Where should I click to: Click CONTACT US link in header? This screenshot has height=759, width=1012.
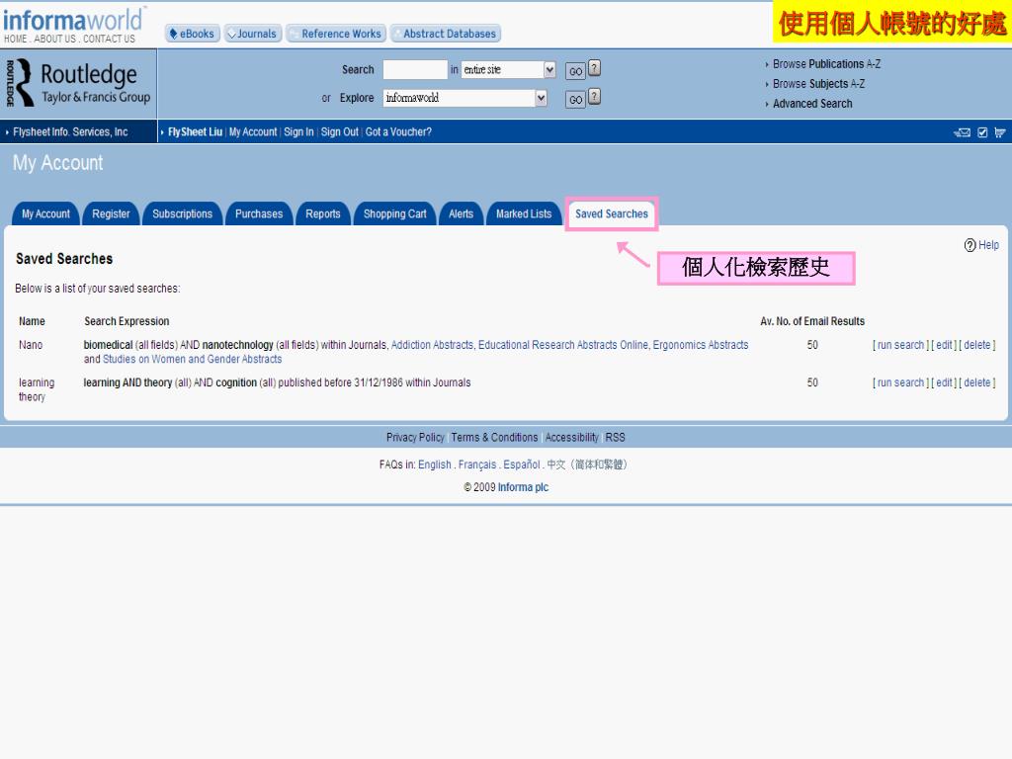109,39
